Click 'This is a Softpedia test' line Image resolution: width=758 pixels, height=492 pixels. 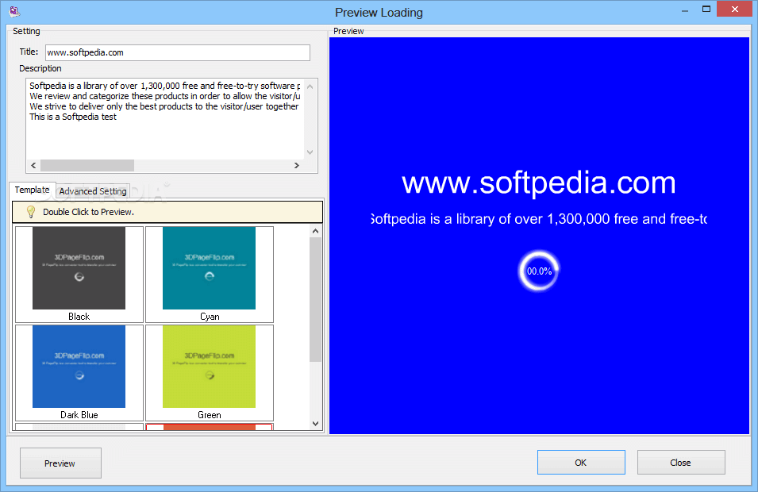[73, 117]
